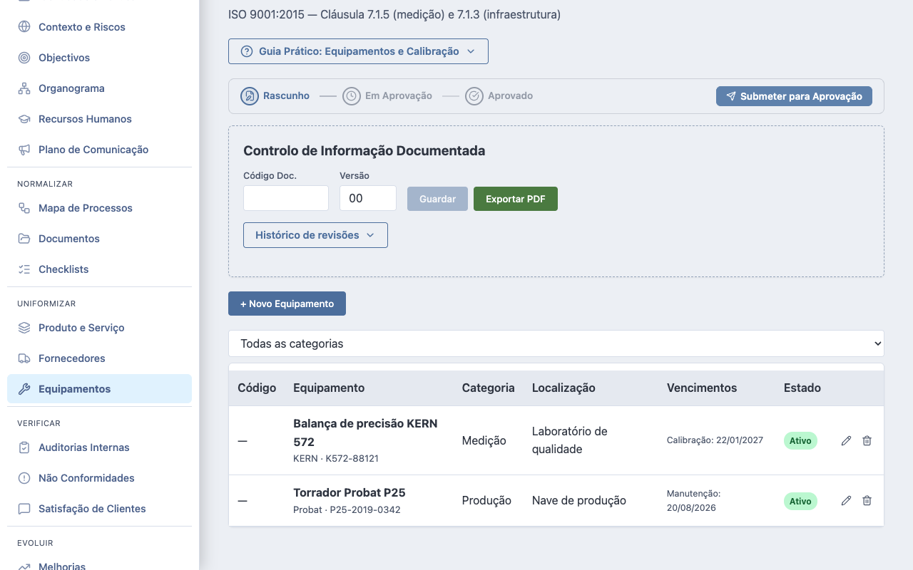Click the wrench icon beside Equipamentos
The width and height of the screenshot is (913, 570).
[x=24, y=389]
